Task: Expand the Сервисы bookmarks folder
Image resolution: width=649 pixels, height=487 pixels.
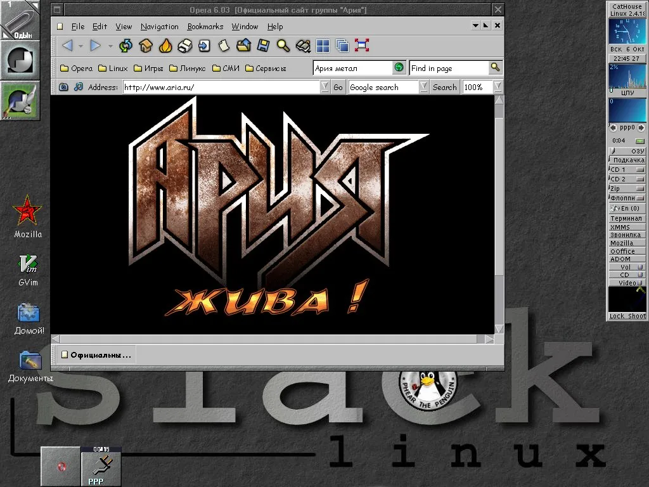Action: 266,68
